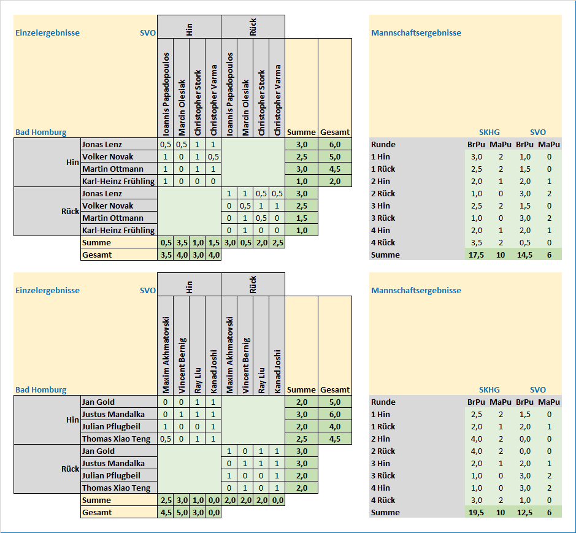This screenshot has height=533, width=576.
Task: Select the Gesamt row label in lower table
Action: pyautogui.click(x=97, y=512)
